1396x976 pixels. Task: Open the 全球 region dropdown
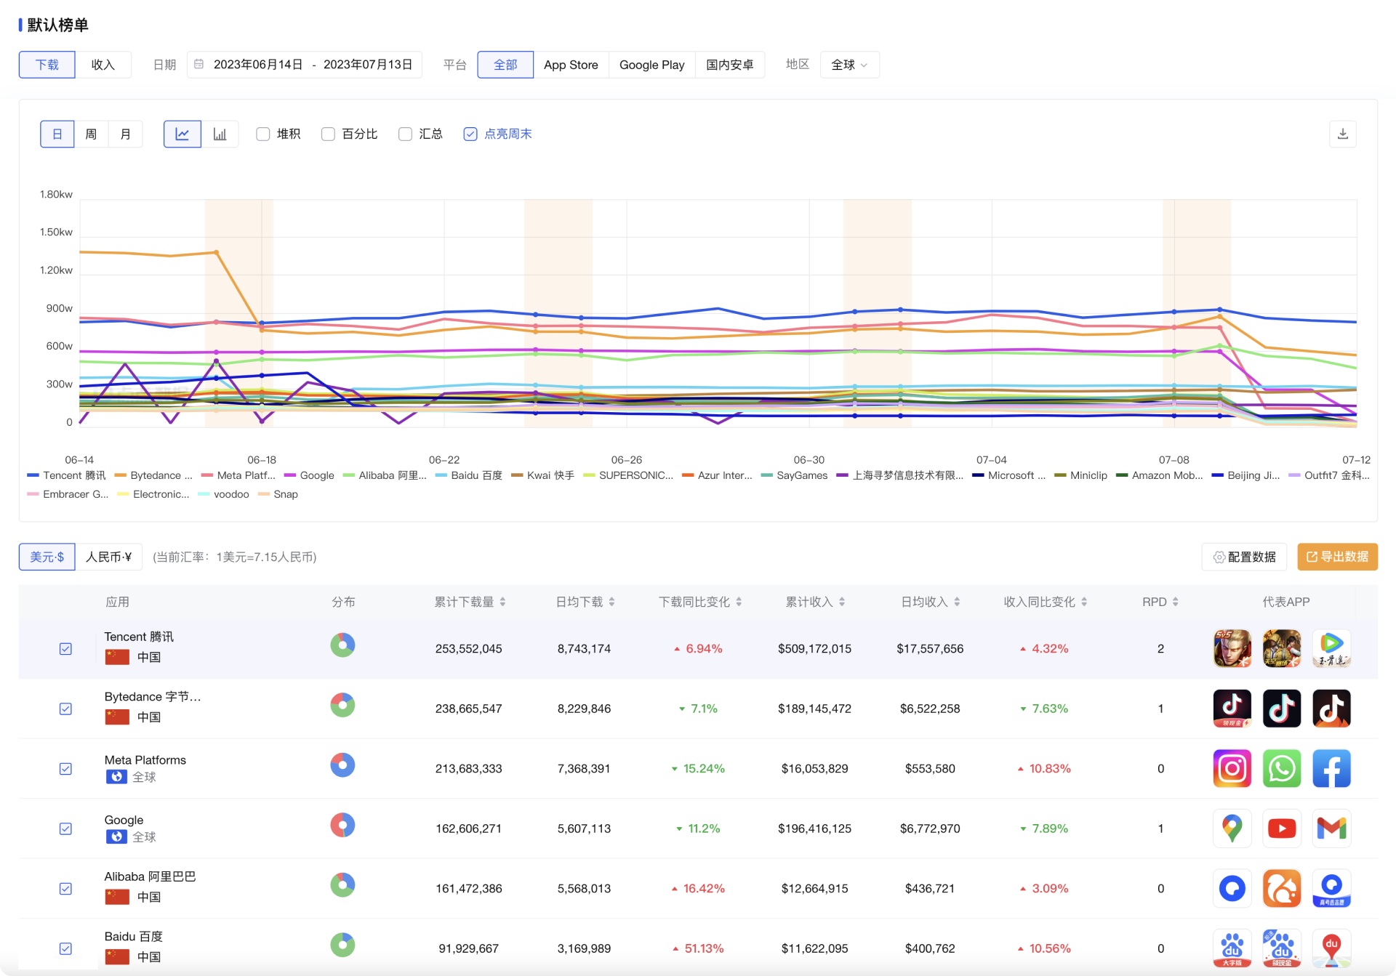click(x=849, y=65)
